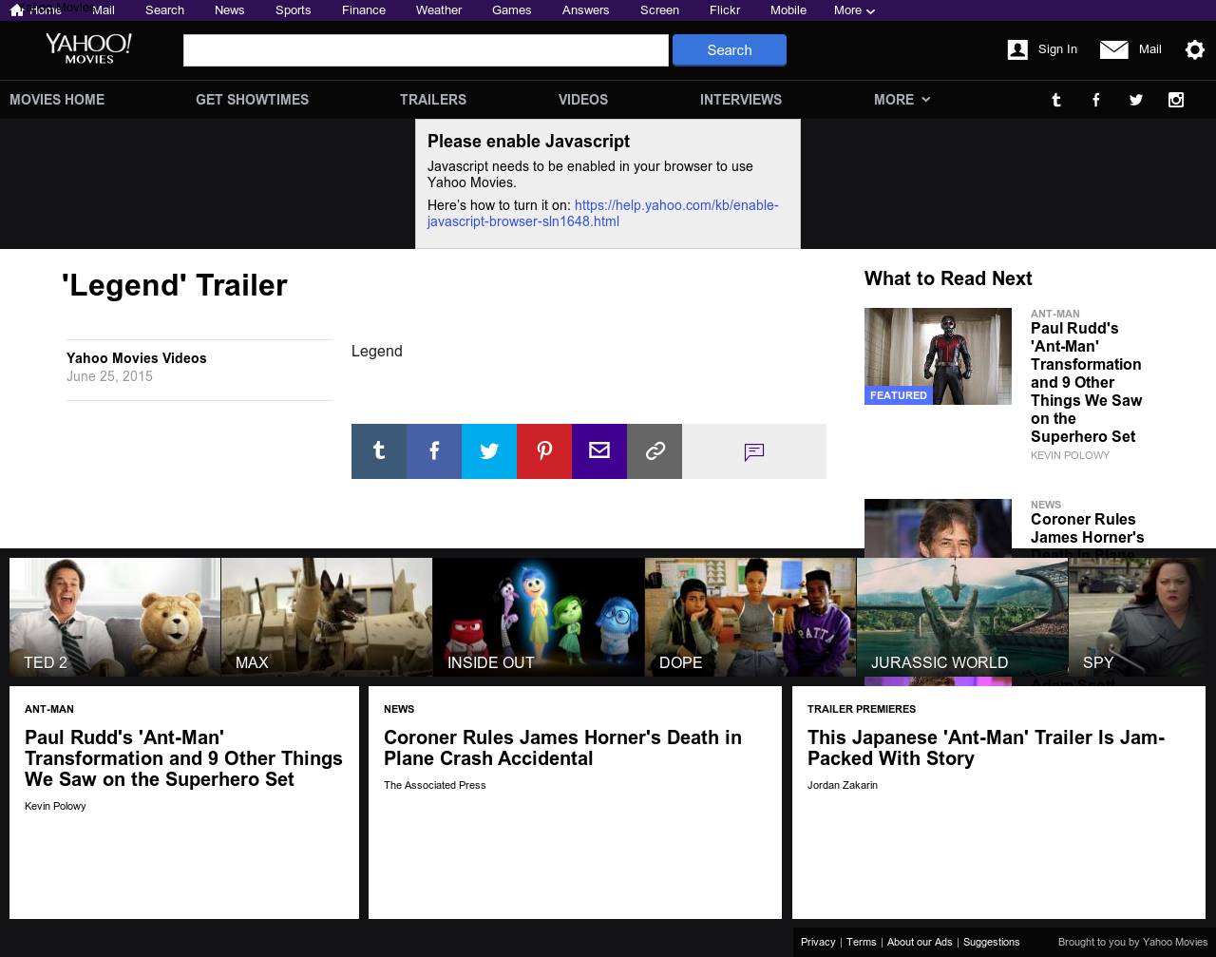Go to MOVIES HOME tab
The height and width of the screenshot is (957, 1216).
pyautogui.click(x=57, y=100)
